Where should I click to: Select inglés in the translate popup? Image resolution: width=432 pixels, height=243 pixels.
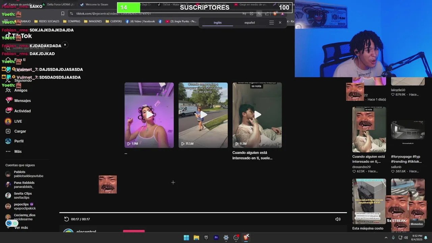coord(218,23)
